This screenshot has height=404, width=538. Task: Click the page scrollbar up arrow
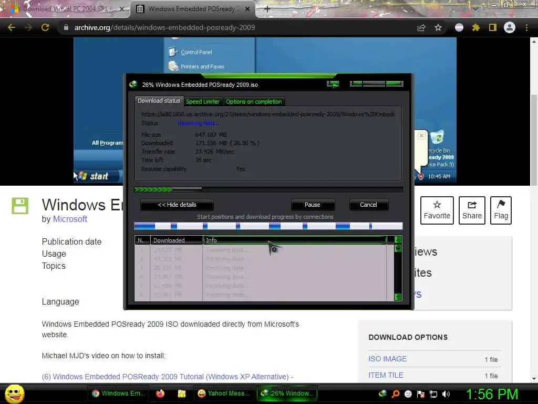coord(534,42)
